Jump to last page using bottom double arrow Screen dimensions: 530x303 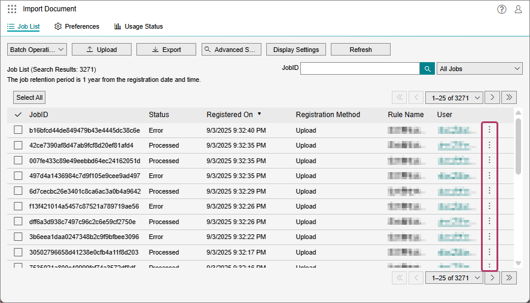509,278
